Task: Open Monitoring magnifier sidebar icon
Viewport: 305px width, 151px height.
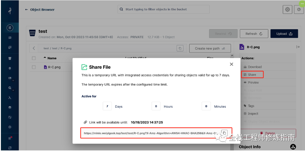Action: click(10, 88)
